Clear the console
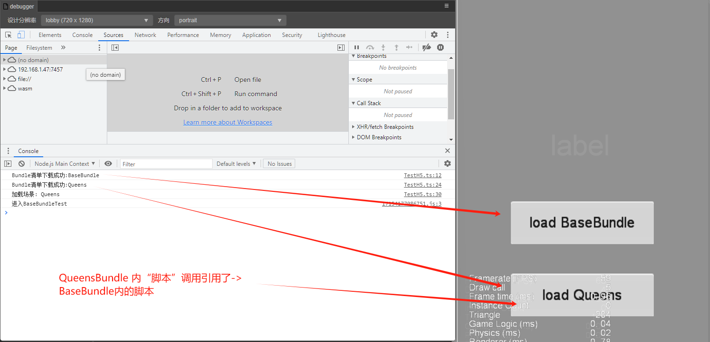710x342 pixels. click(x=21, y=163)
